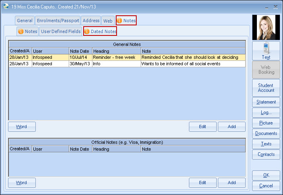Open the Address tab

coord(91,21)
